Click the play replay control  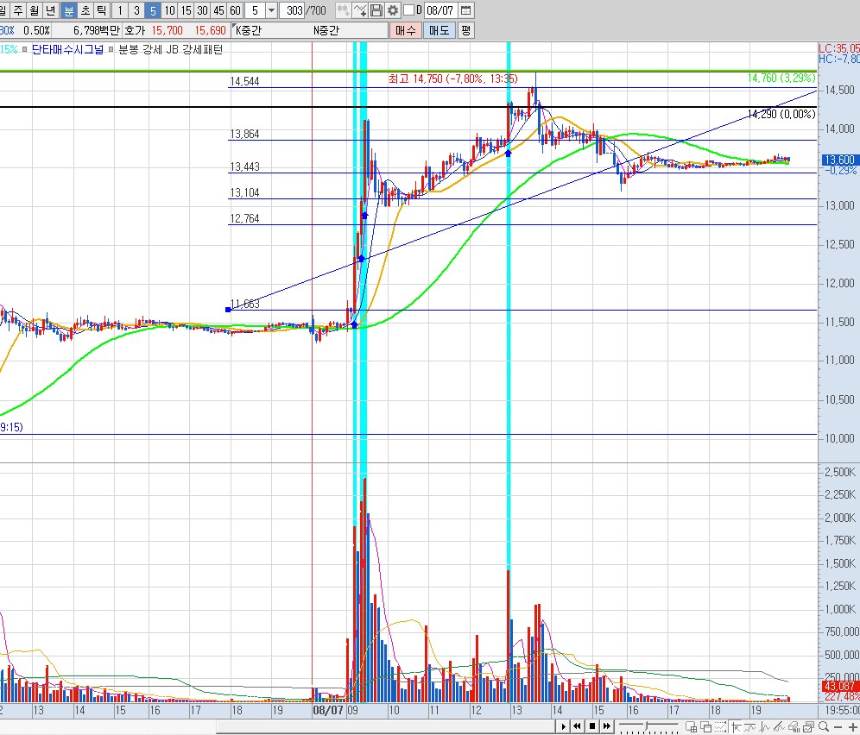pos(563,726)
